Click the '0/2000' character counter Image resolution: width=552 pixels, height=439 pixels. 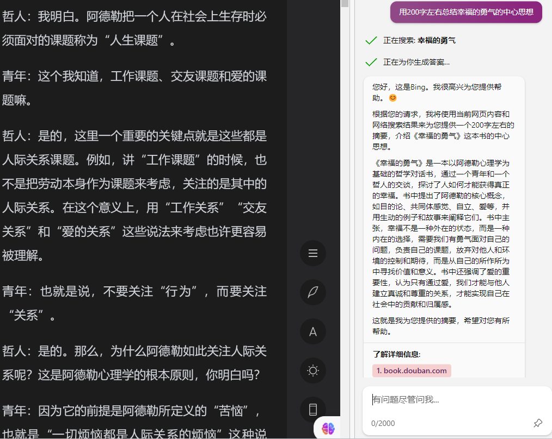click(383, 423)
